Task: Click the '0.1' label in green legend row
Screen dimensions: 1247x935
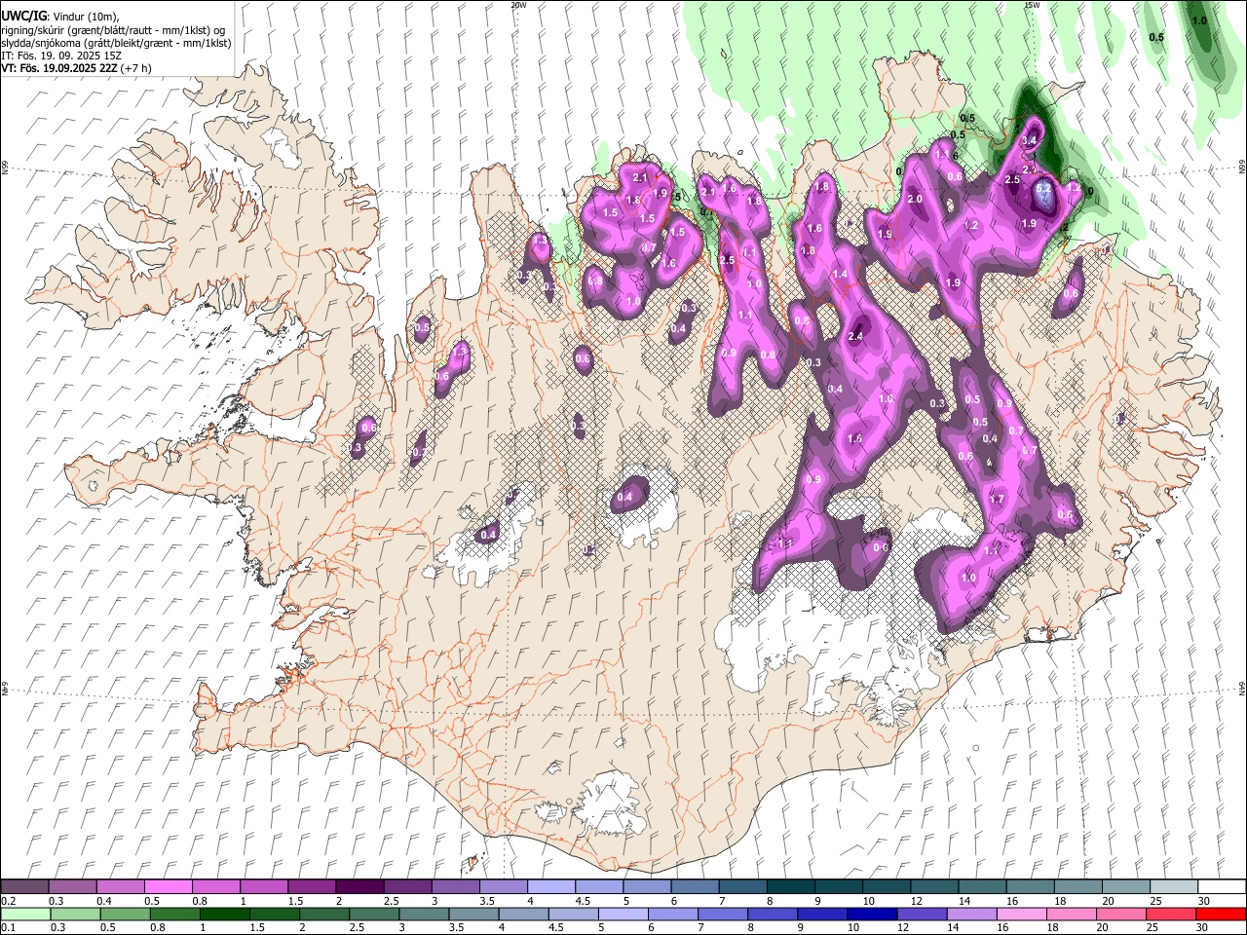Action: 9,928
